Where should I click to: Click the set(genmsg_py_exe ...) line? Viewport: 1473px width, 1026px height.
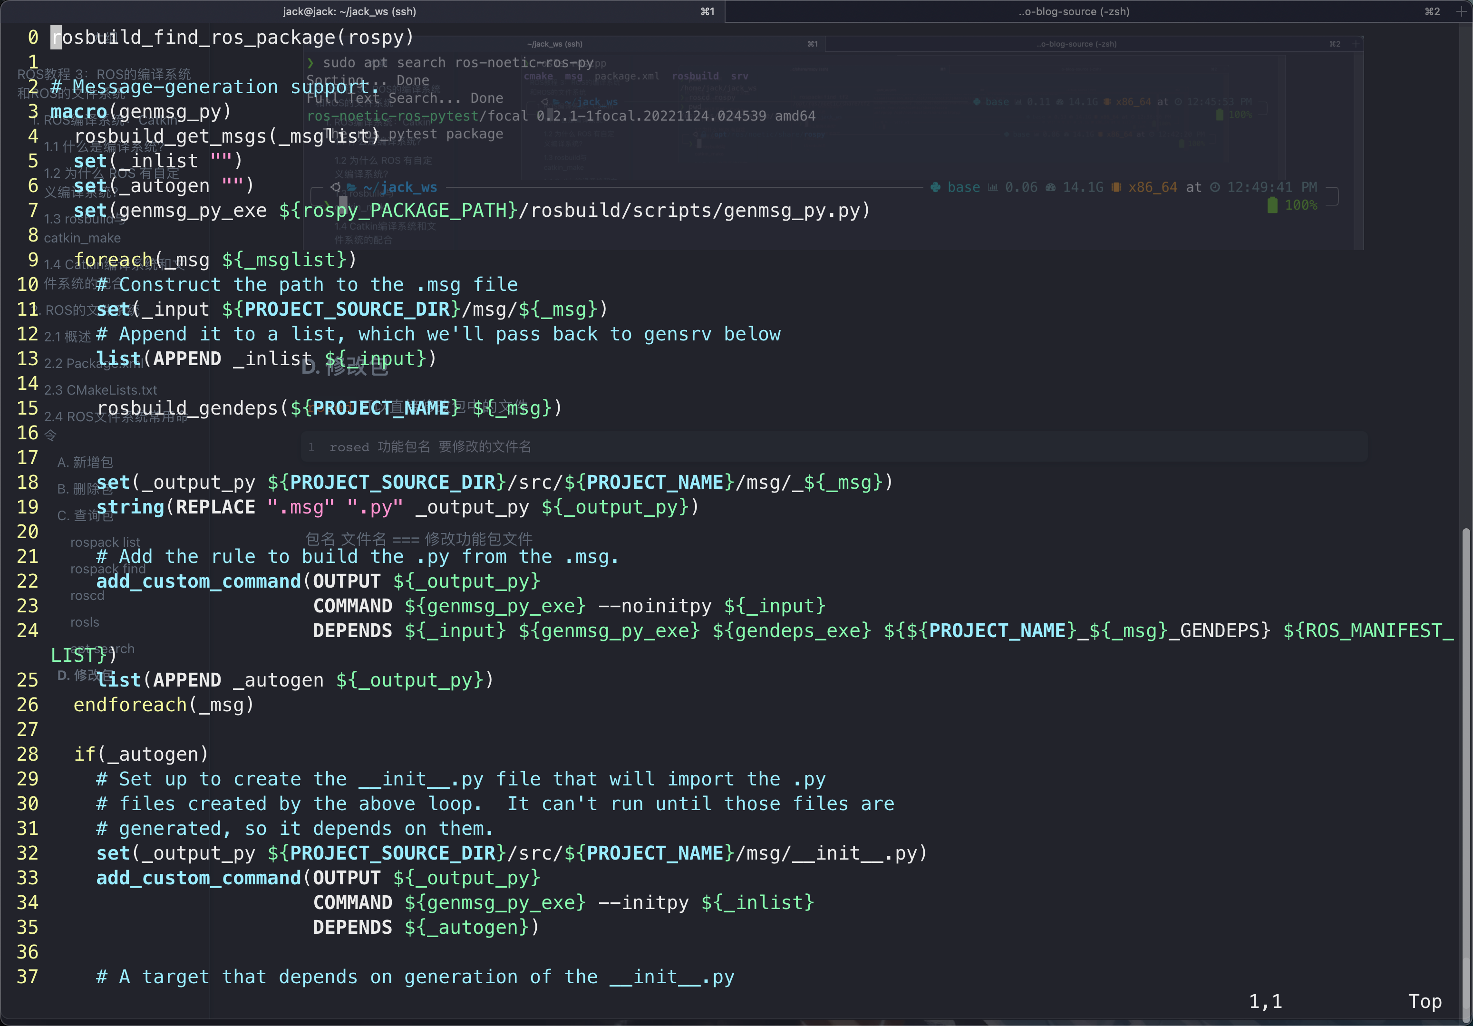pyautogui.click(x=472, y=211)
